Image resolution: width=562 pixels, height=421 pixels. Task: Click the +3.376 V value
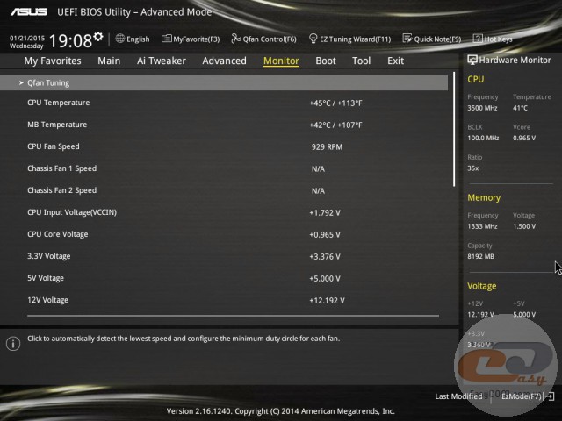click(x=325, y=257)
